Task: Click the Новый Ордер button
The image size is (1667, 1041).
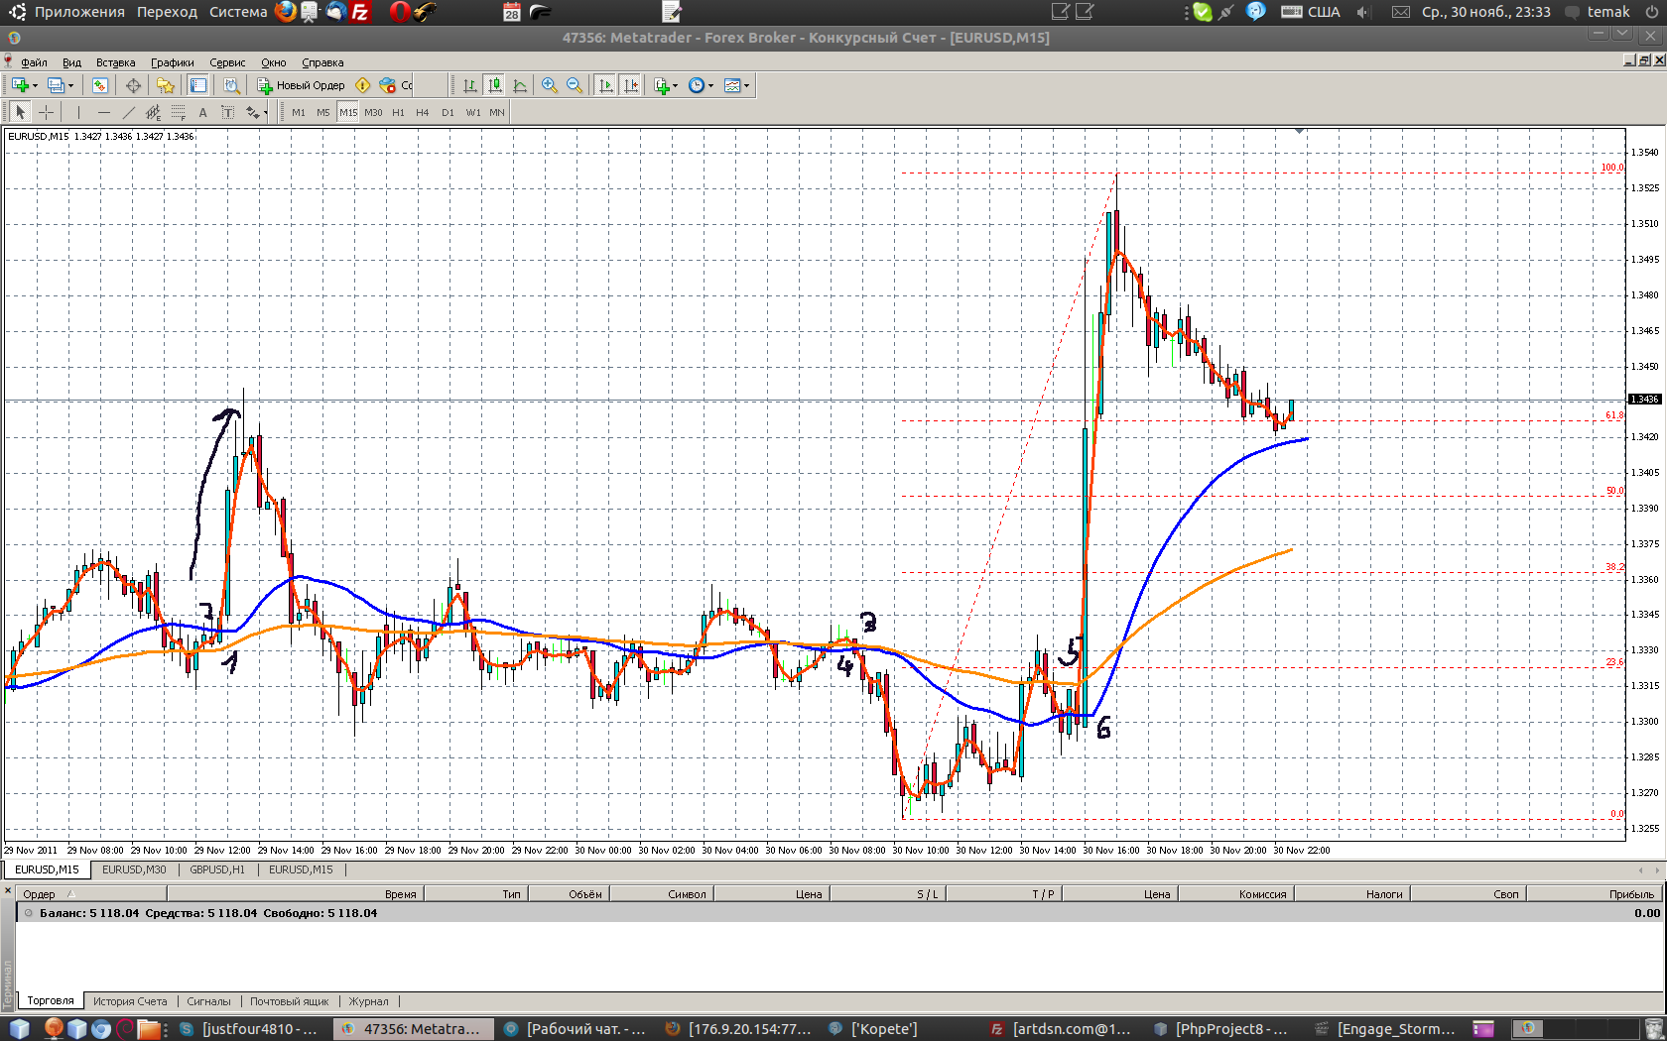Action: (302, 85)
